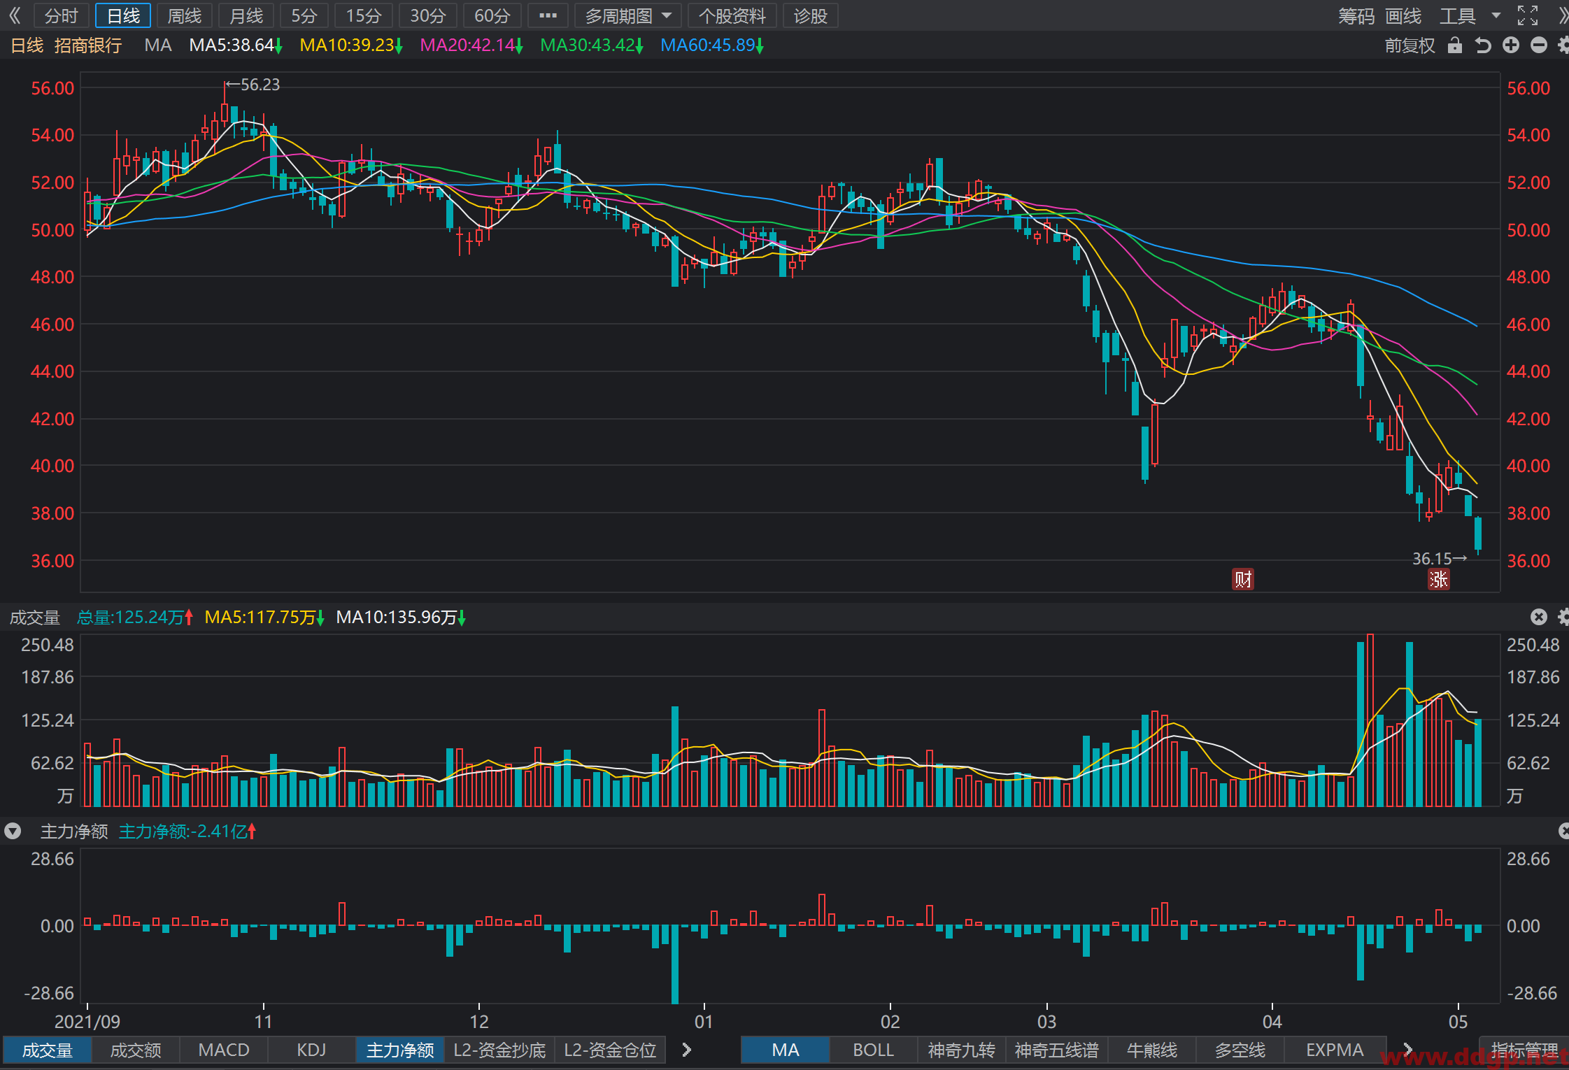Close the 成交量 volume panel
This screenshot has height=1070, width=1569.
tap(1538, 617)
